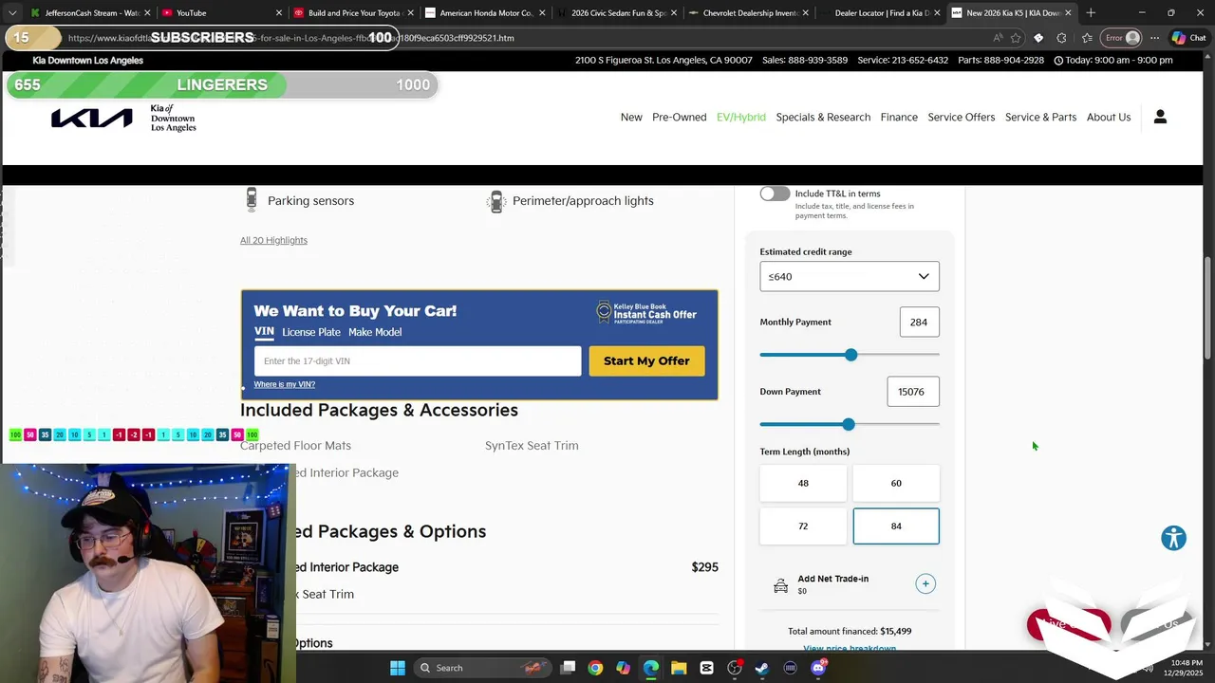Screen dimensions: 1215x683
Task: Open the tab actions menu arrow
Action: [x=12, y=12]
